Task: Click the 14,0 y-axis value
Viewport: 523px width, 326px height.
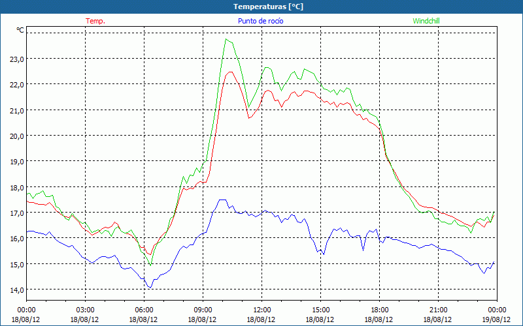Action: [17, 290]
